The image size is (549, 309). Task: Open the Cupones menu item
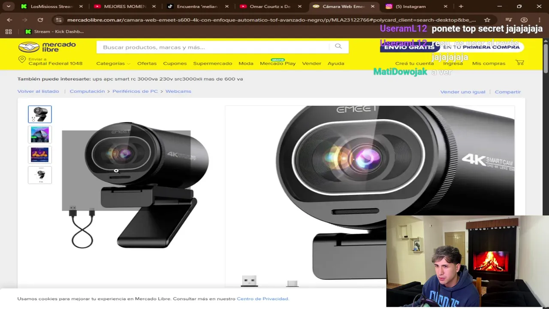point(175,63)
